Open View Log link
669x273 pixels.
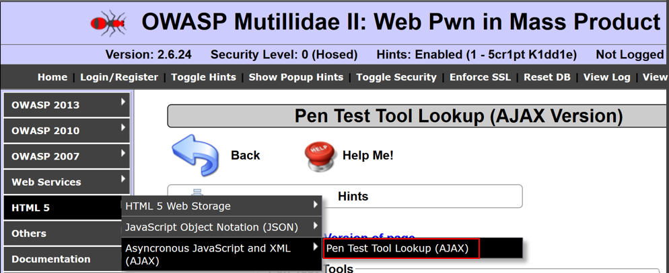pos(606,77)
